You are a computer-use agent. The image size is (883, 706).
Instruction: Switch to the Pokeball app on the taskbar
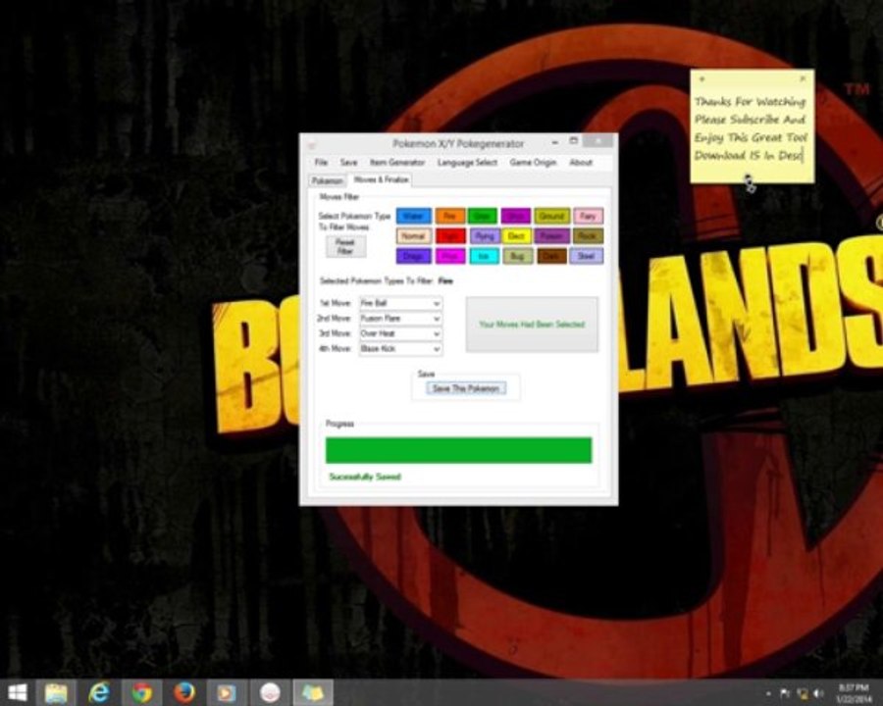(x=270, y=692)
